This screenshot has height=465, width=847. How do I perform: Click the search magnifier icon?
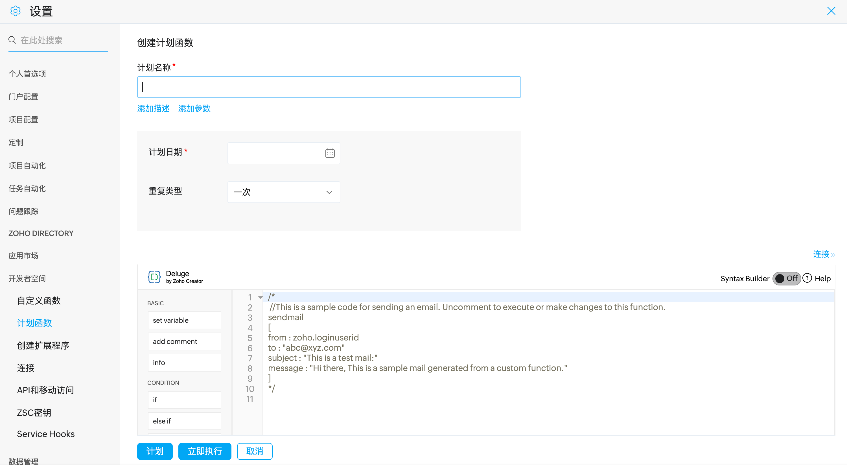pos(12,40)
